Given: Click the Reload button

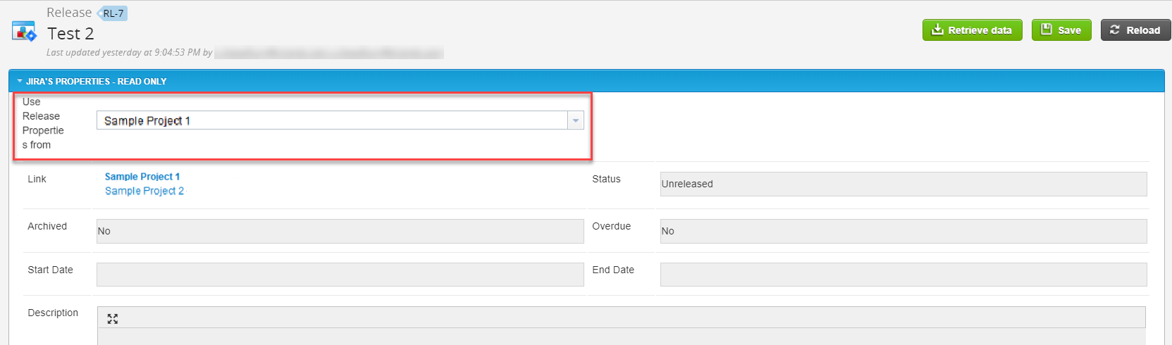Looking at the screenshot, I should coord(1135,30).
